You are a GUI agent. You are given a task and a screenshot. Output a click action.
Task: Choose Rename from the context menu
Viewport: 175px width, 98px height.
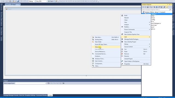coord(136,56)
